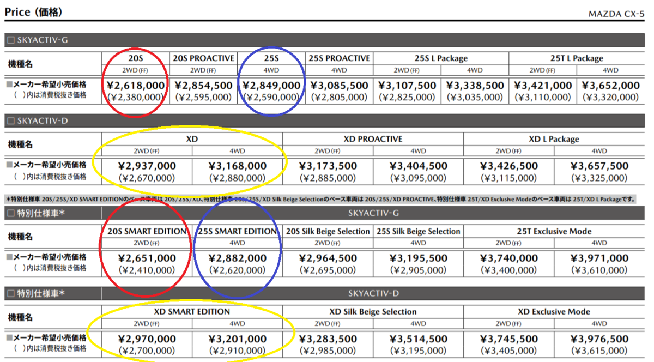Click the footnote starting "＊特別仕様車 20S/25S/XD SMART EDITION"
The height and width of the screenshot is (362, 654).
(x=320, y=199)
